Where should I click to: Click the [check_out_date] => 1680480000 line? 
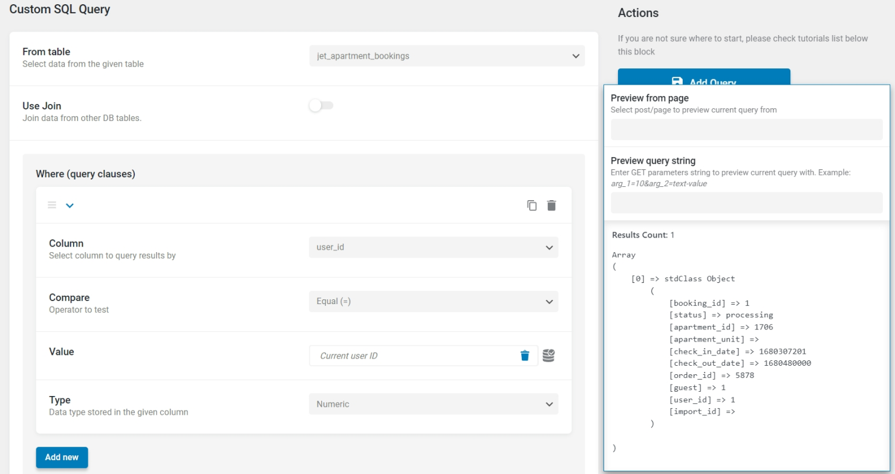point(740,363)
